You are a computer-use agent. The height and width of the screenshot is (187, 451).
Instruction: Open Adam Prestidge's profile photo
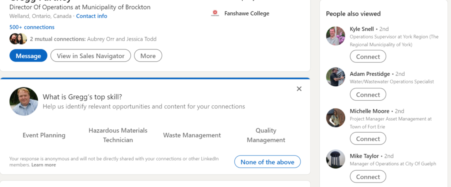coord(335,77)
